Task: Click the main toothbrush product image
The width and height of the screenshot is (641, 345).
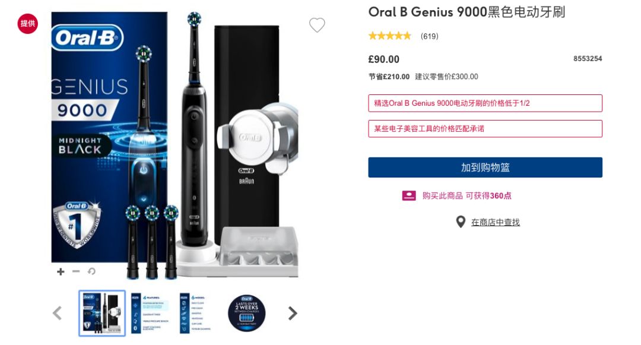Action: pos(174,145)
